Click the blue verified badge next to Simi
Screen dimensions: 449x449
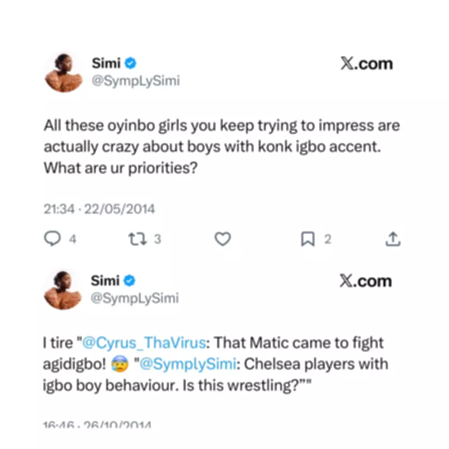tap(130, 63)
